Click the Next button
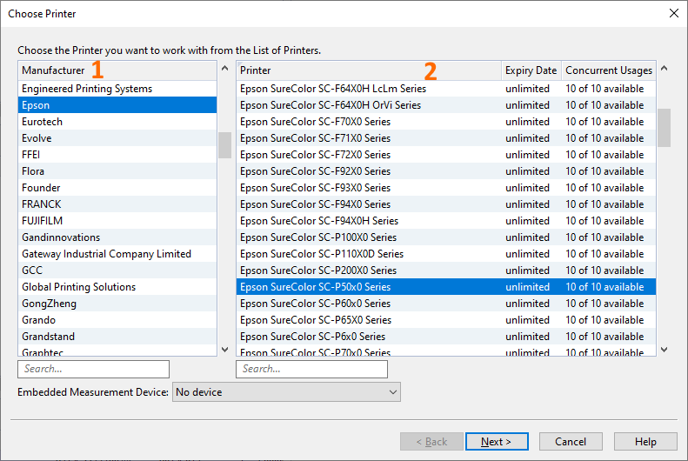This screenshot has width=688, height=461. tap(497, 442)
